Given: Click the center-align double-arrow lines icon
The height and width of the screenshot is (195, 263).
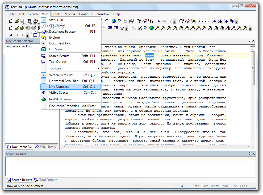Looking at the screenshot, I should coord(122,28).
